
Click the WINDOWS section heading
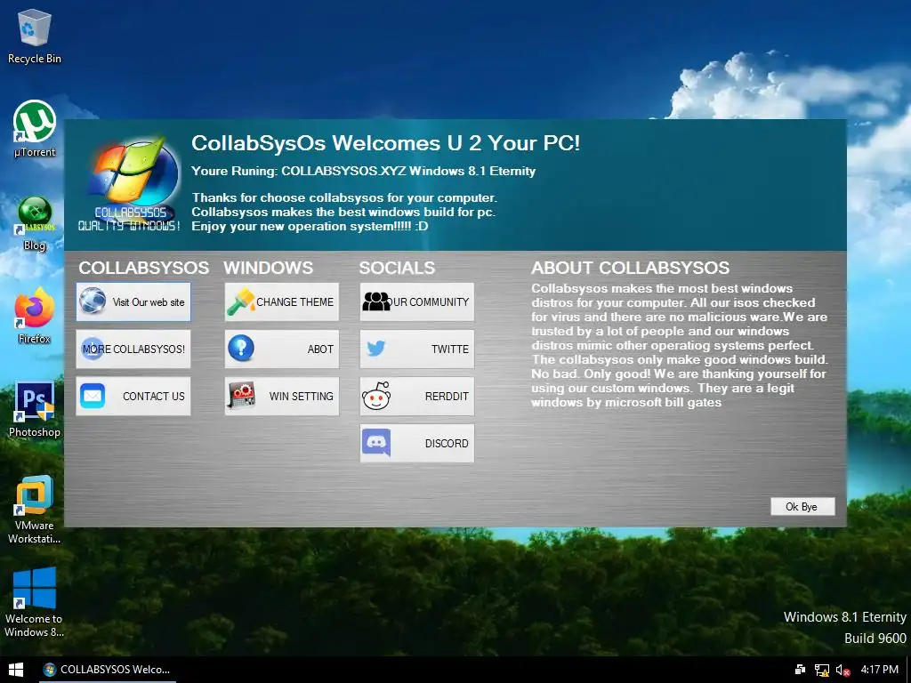click(x=269, y=268)
